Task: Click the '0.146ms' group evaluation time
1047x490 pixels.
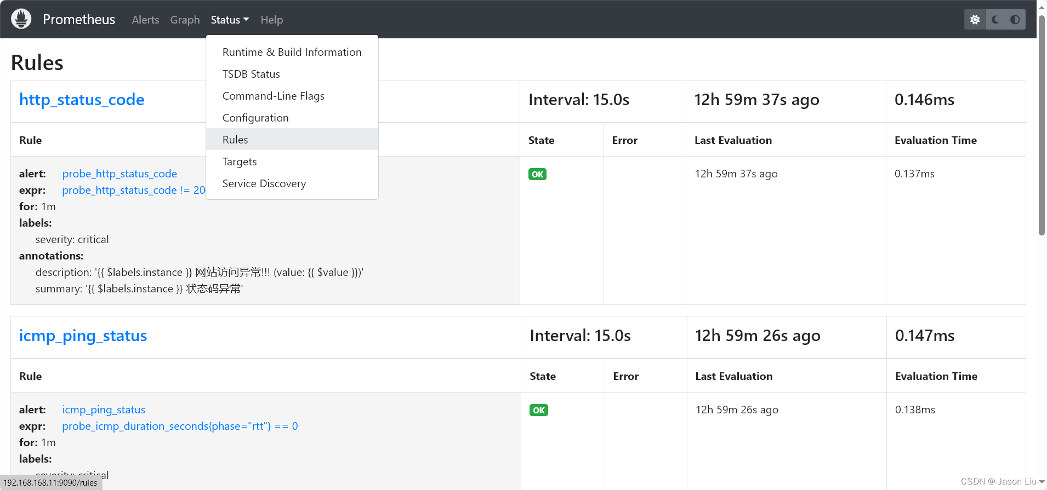Action: (924, 100)
